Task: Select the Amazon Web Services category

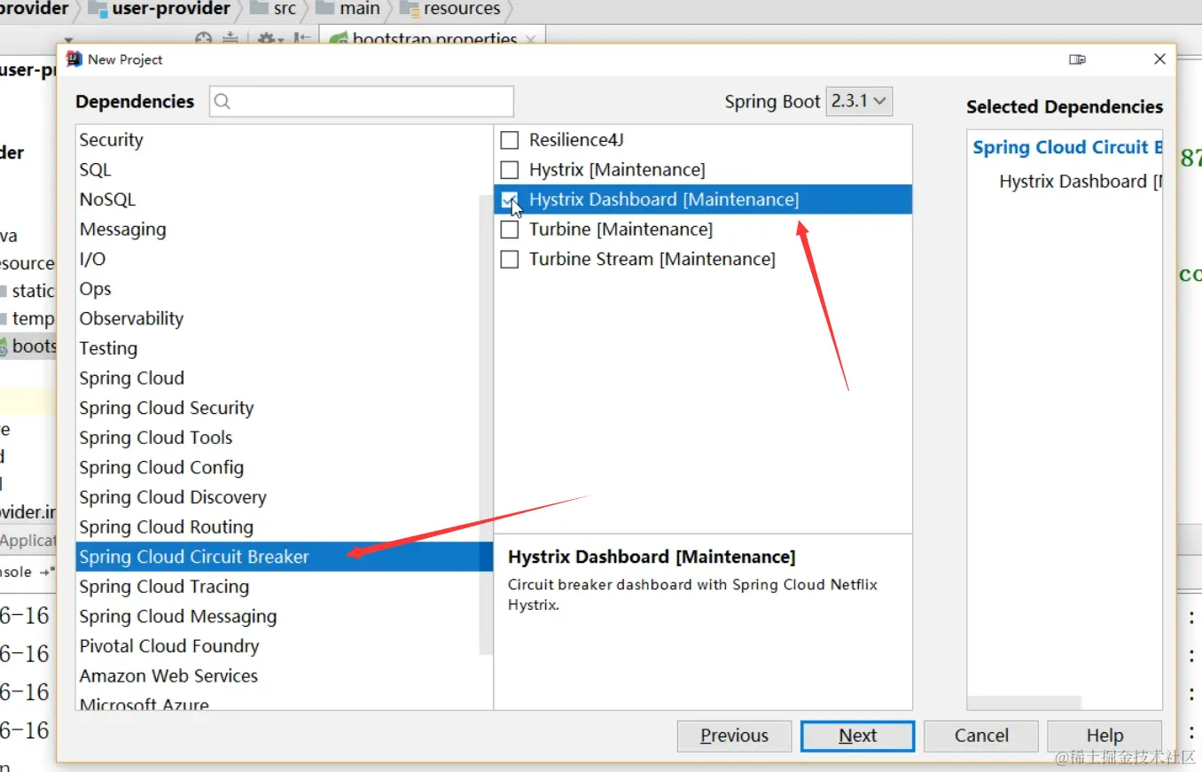Action: [284, 676]
